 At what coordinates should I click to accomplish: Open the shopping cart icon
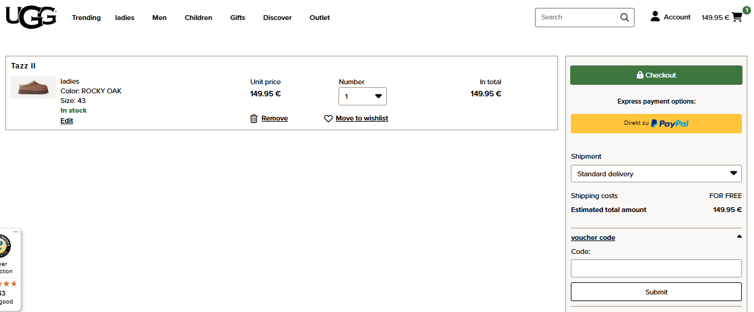coord(737,17)
